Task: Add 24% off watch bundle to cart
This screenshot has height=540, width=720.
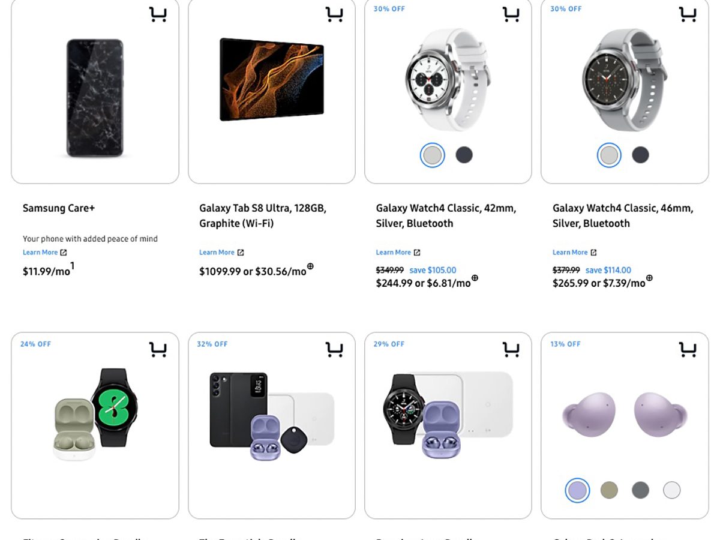Action: tap(158, 349)
